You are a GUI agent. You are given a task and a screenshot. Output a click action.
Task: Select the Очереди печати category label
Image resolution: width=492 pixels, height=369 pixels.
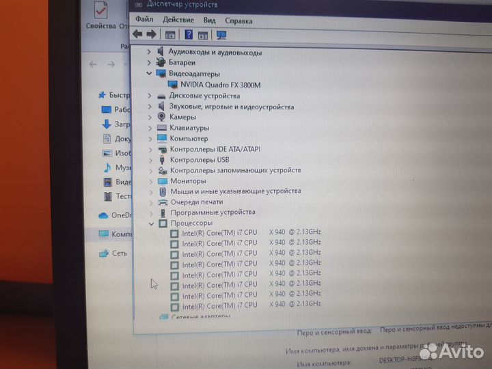pyautogui.click(x=197, y=202)
